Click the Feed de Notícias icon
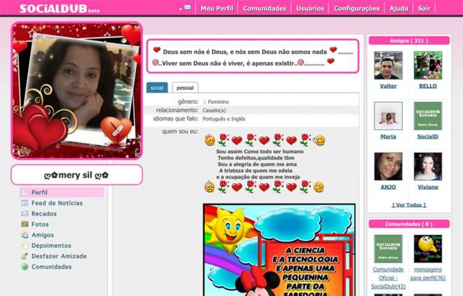This screenshot has width=463, height=296. pos(25,203)
